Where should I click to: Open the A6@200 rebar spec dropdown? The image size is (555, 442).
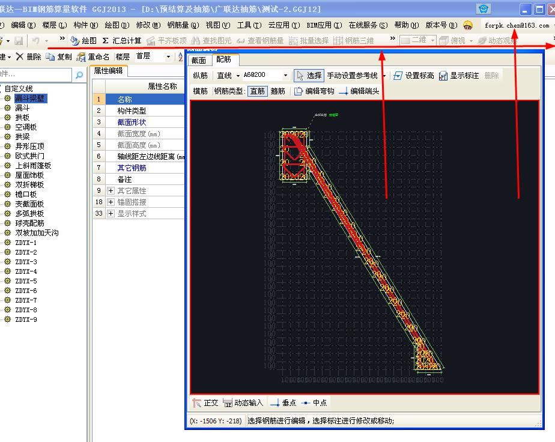click(285, 76)
